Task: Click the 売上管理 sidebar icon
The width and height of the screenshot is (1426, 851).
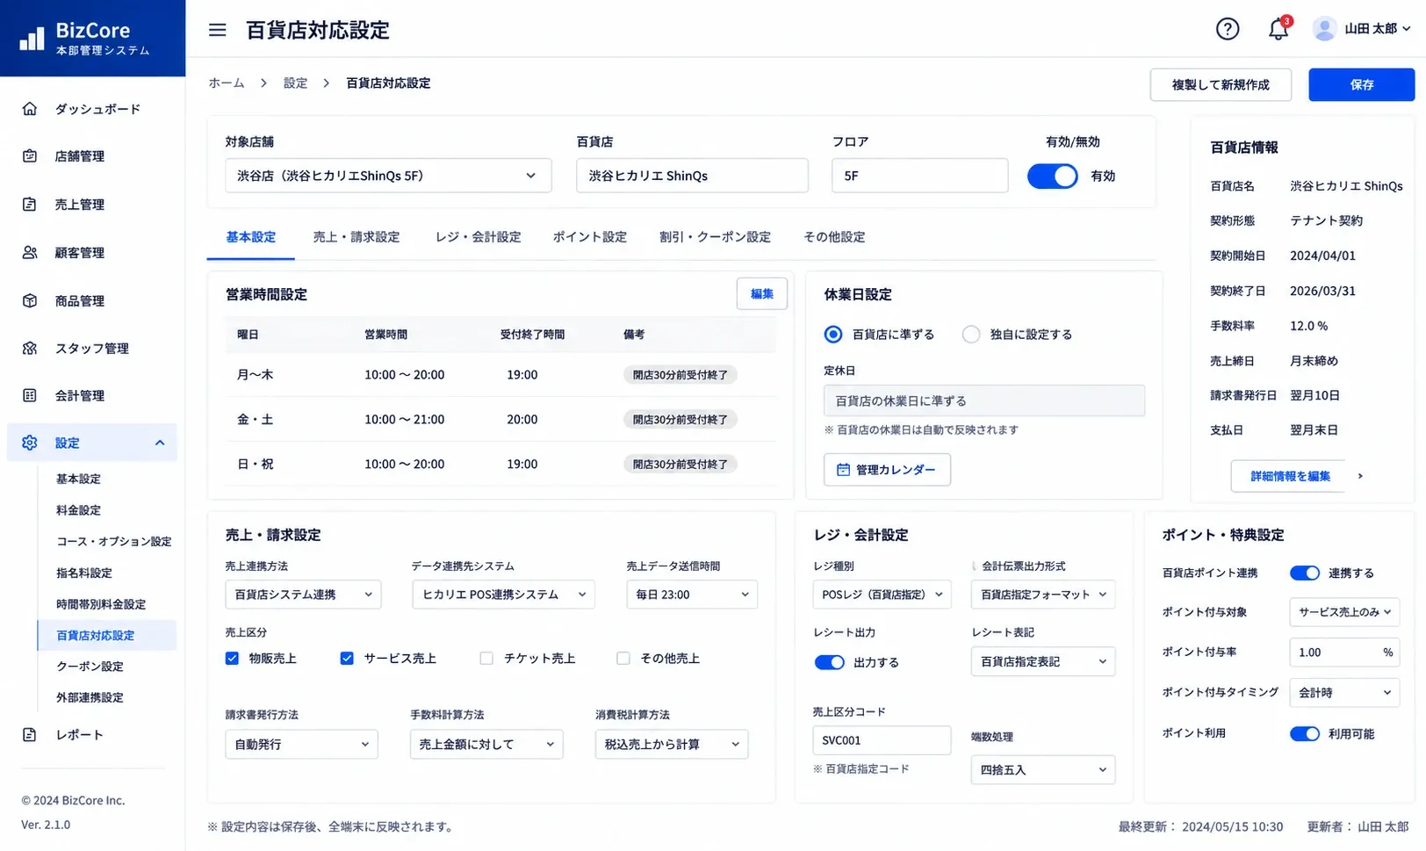Action: pyautogui.click(x=30, y=205)
